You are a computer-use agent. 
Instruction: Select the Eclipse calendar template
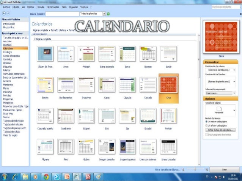point(86,116)
